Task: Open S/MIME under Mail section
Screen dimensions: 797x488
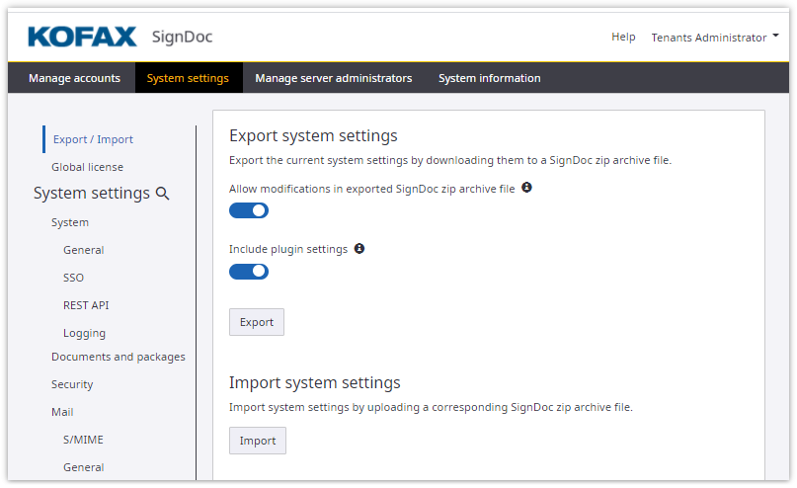Action: (x=83, y=440)
